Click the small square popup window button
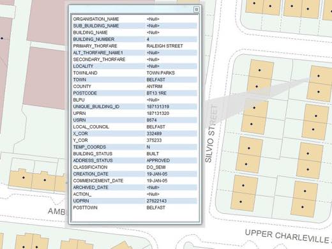This screenshot has width=332, height=249. [x=196, y=10]
